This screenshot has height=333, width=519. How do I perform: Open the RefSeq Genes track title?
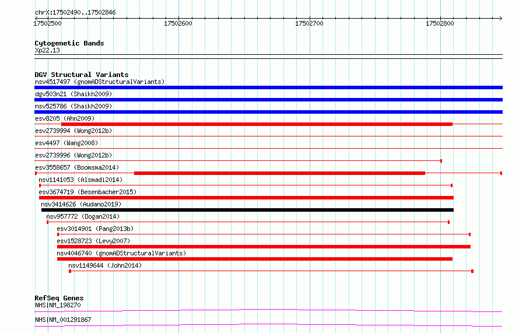(59, 298)
